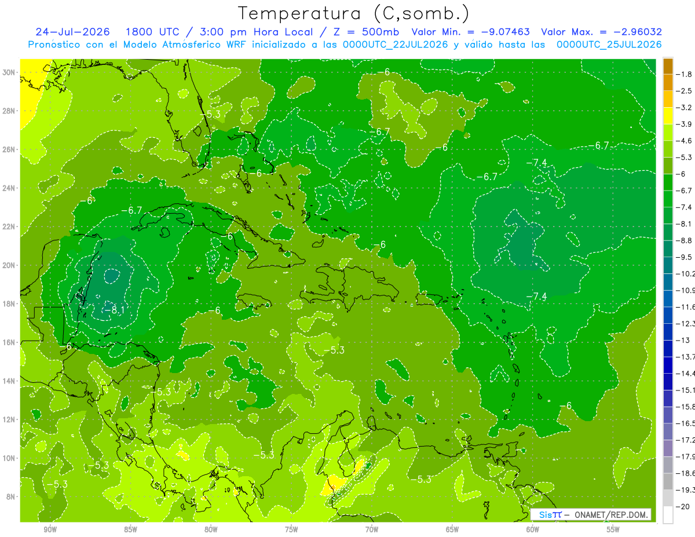Click the '75W' longitude label

(291, 529)
